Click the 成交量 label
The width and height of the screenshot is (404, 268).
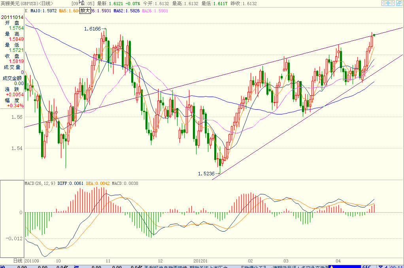point(12,67)
